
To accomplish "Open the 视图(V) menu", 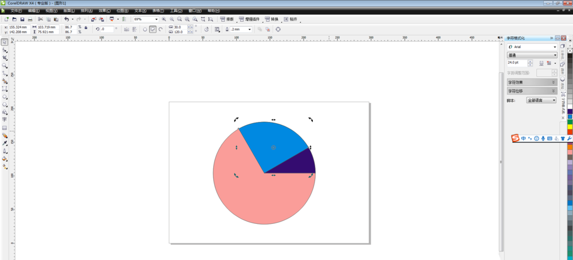I will [52, 10].
